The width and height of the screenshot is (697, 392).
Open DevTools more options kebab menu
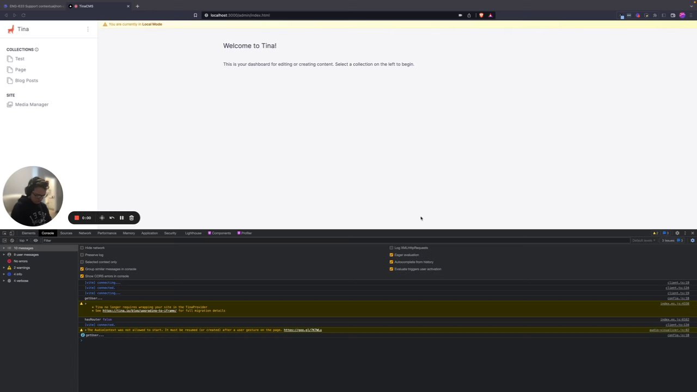pos(685,233)
